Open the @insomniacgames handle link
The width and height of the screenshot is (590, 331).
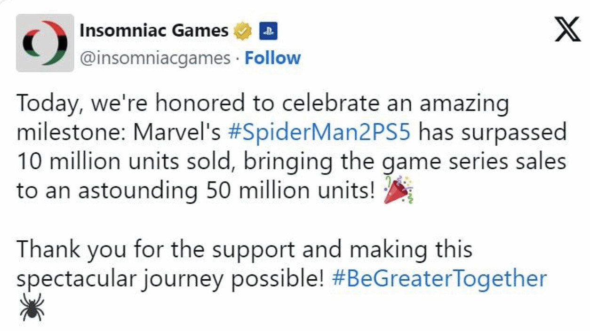coord(155,58)
